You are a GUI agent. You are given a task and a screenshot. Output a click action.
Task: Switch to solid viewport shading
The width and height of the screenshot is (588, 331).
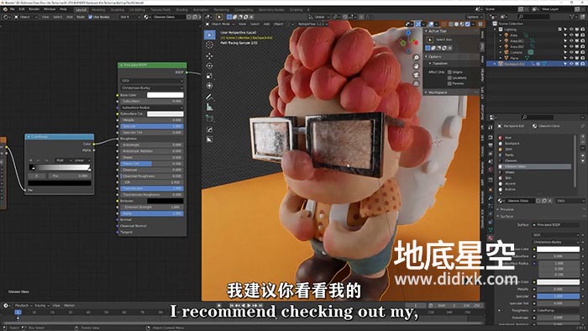tap(456, 24)
